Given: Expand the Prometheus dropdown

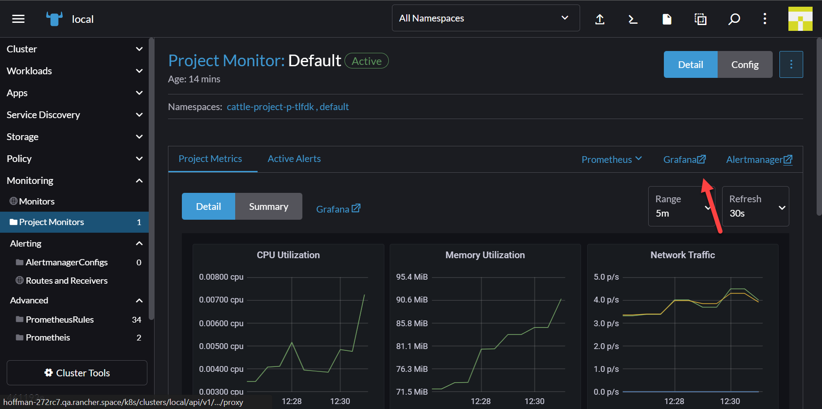Looking at the screenshot, I should (611, 159).
